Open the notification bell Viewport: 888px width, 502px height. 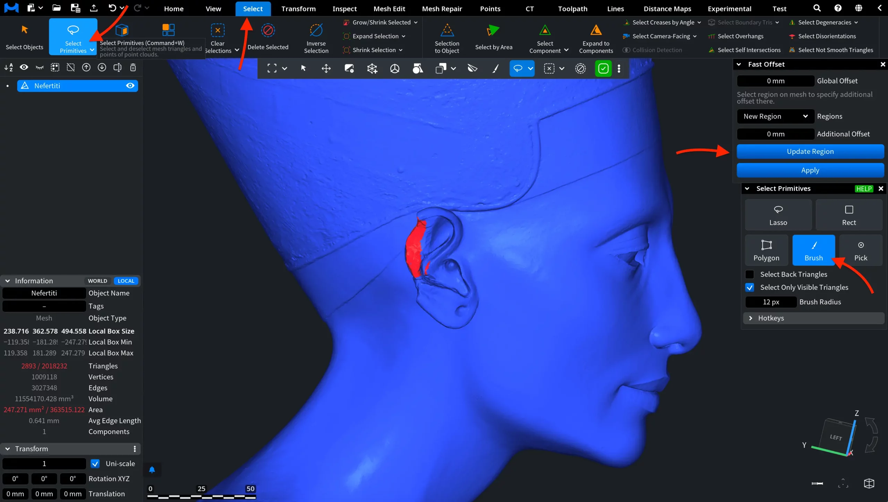(x=152, y=470)
